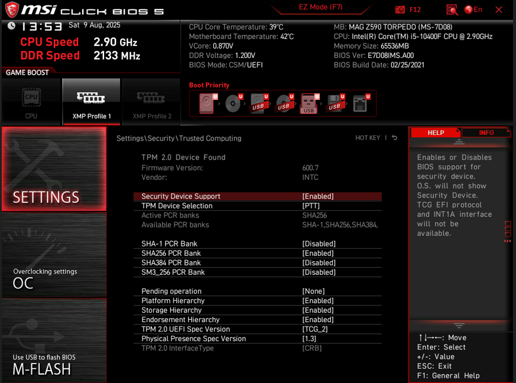Image resolution: width=516 pixels, height=383 pixels.
Task: Click the BIOS Ver E7D08IMS.A00 text
Action: (x=374, y=56)
